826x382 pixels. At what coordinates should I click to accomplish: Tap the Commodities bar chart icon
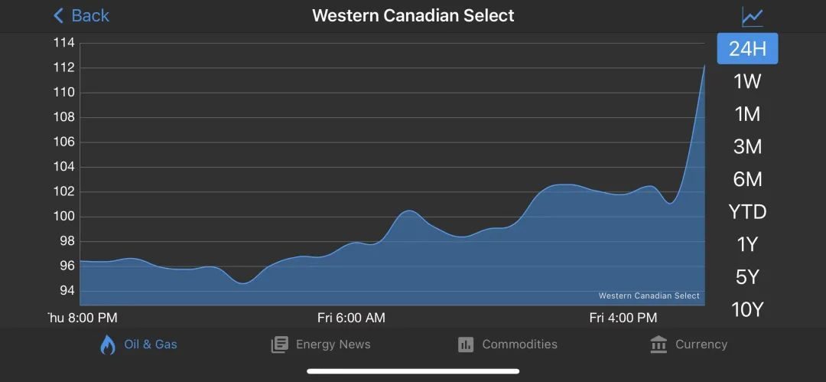point(466,345)
